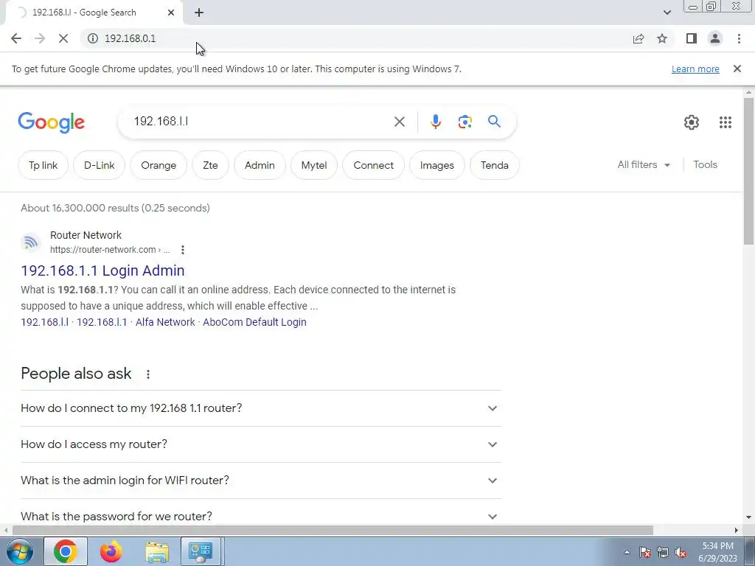Click the forward navigation arrow
The height and width of the screenshot is (566, 755).
[40, 38]
